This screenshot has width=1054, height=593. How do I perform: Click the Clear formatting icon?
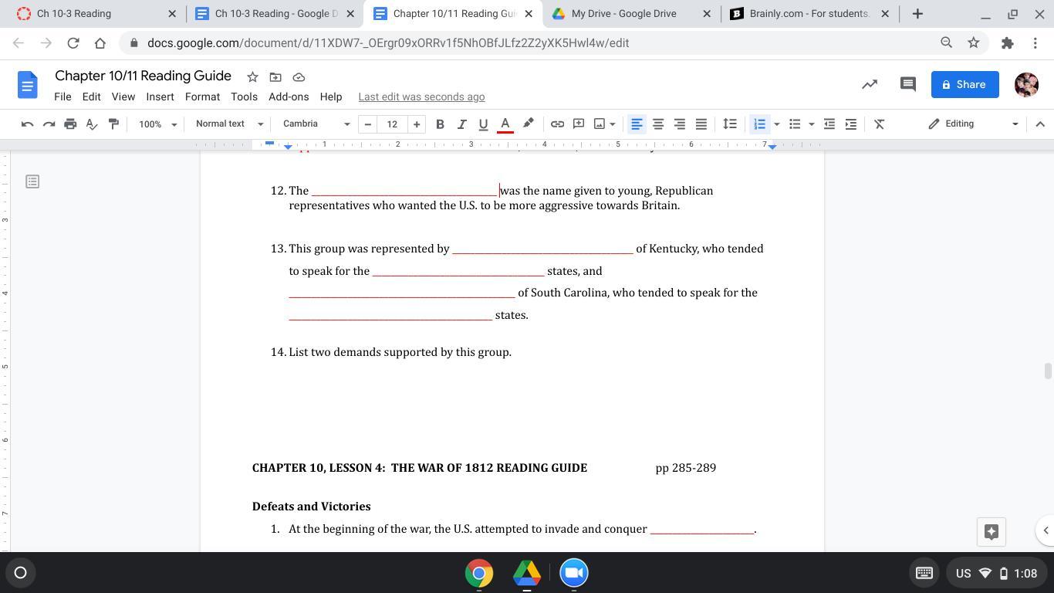pyautogui.click(x=879, y=124)
